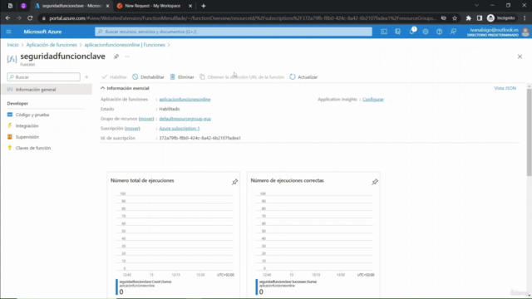Screen dimensions: 532x299
Task: Open the feedback icon in top bar
Action: tap(453, 32)
